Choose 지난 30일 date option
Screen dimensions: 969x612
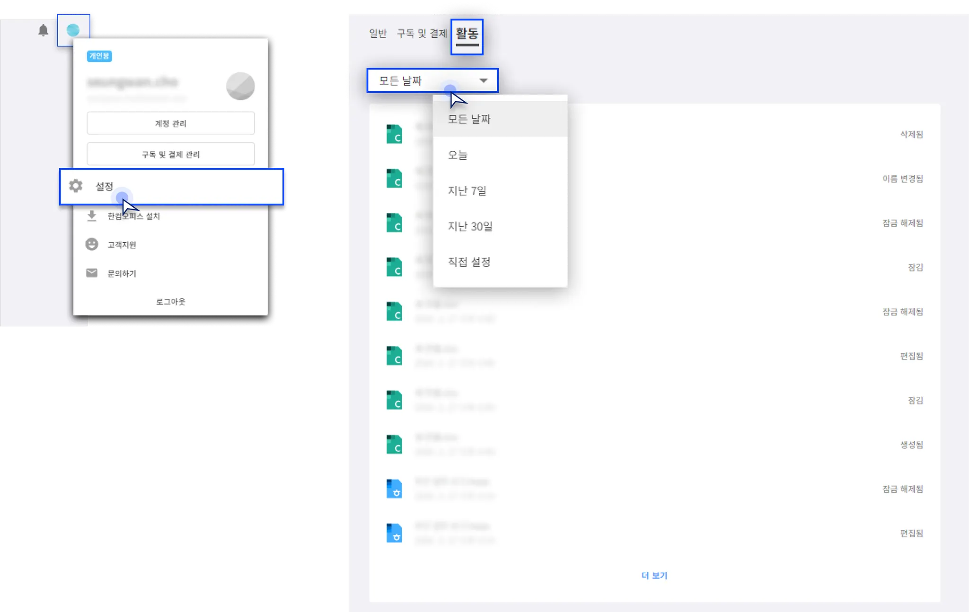470,227
